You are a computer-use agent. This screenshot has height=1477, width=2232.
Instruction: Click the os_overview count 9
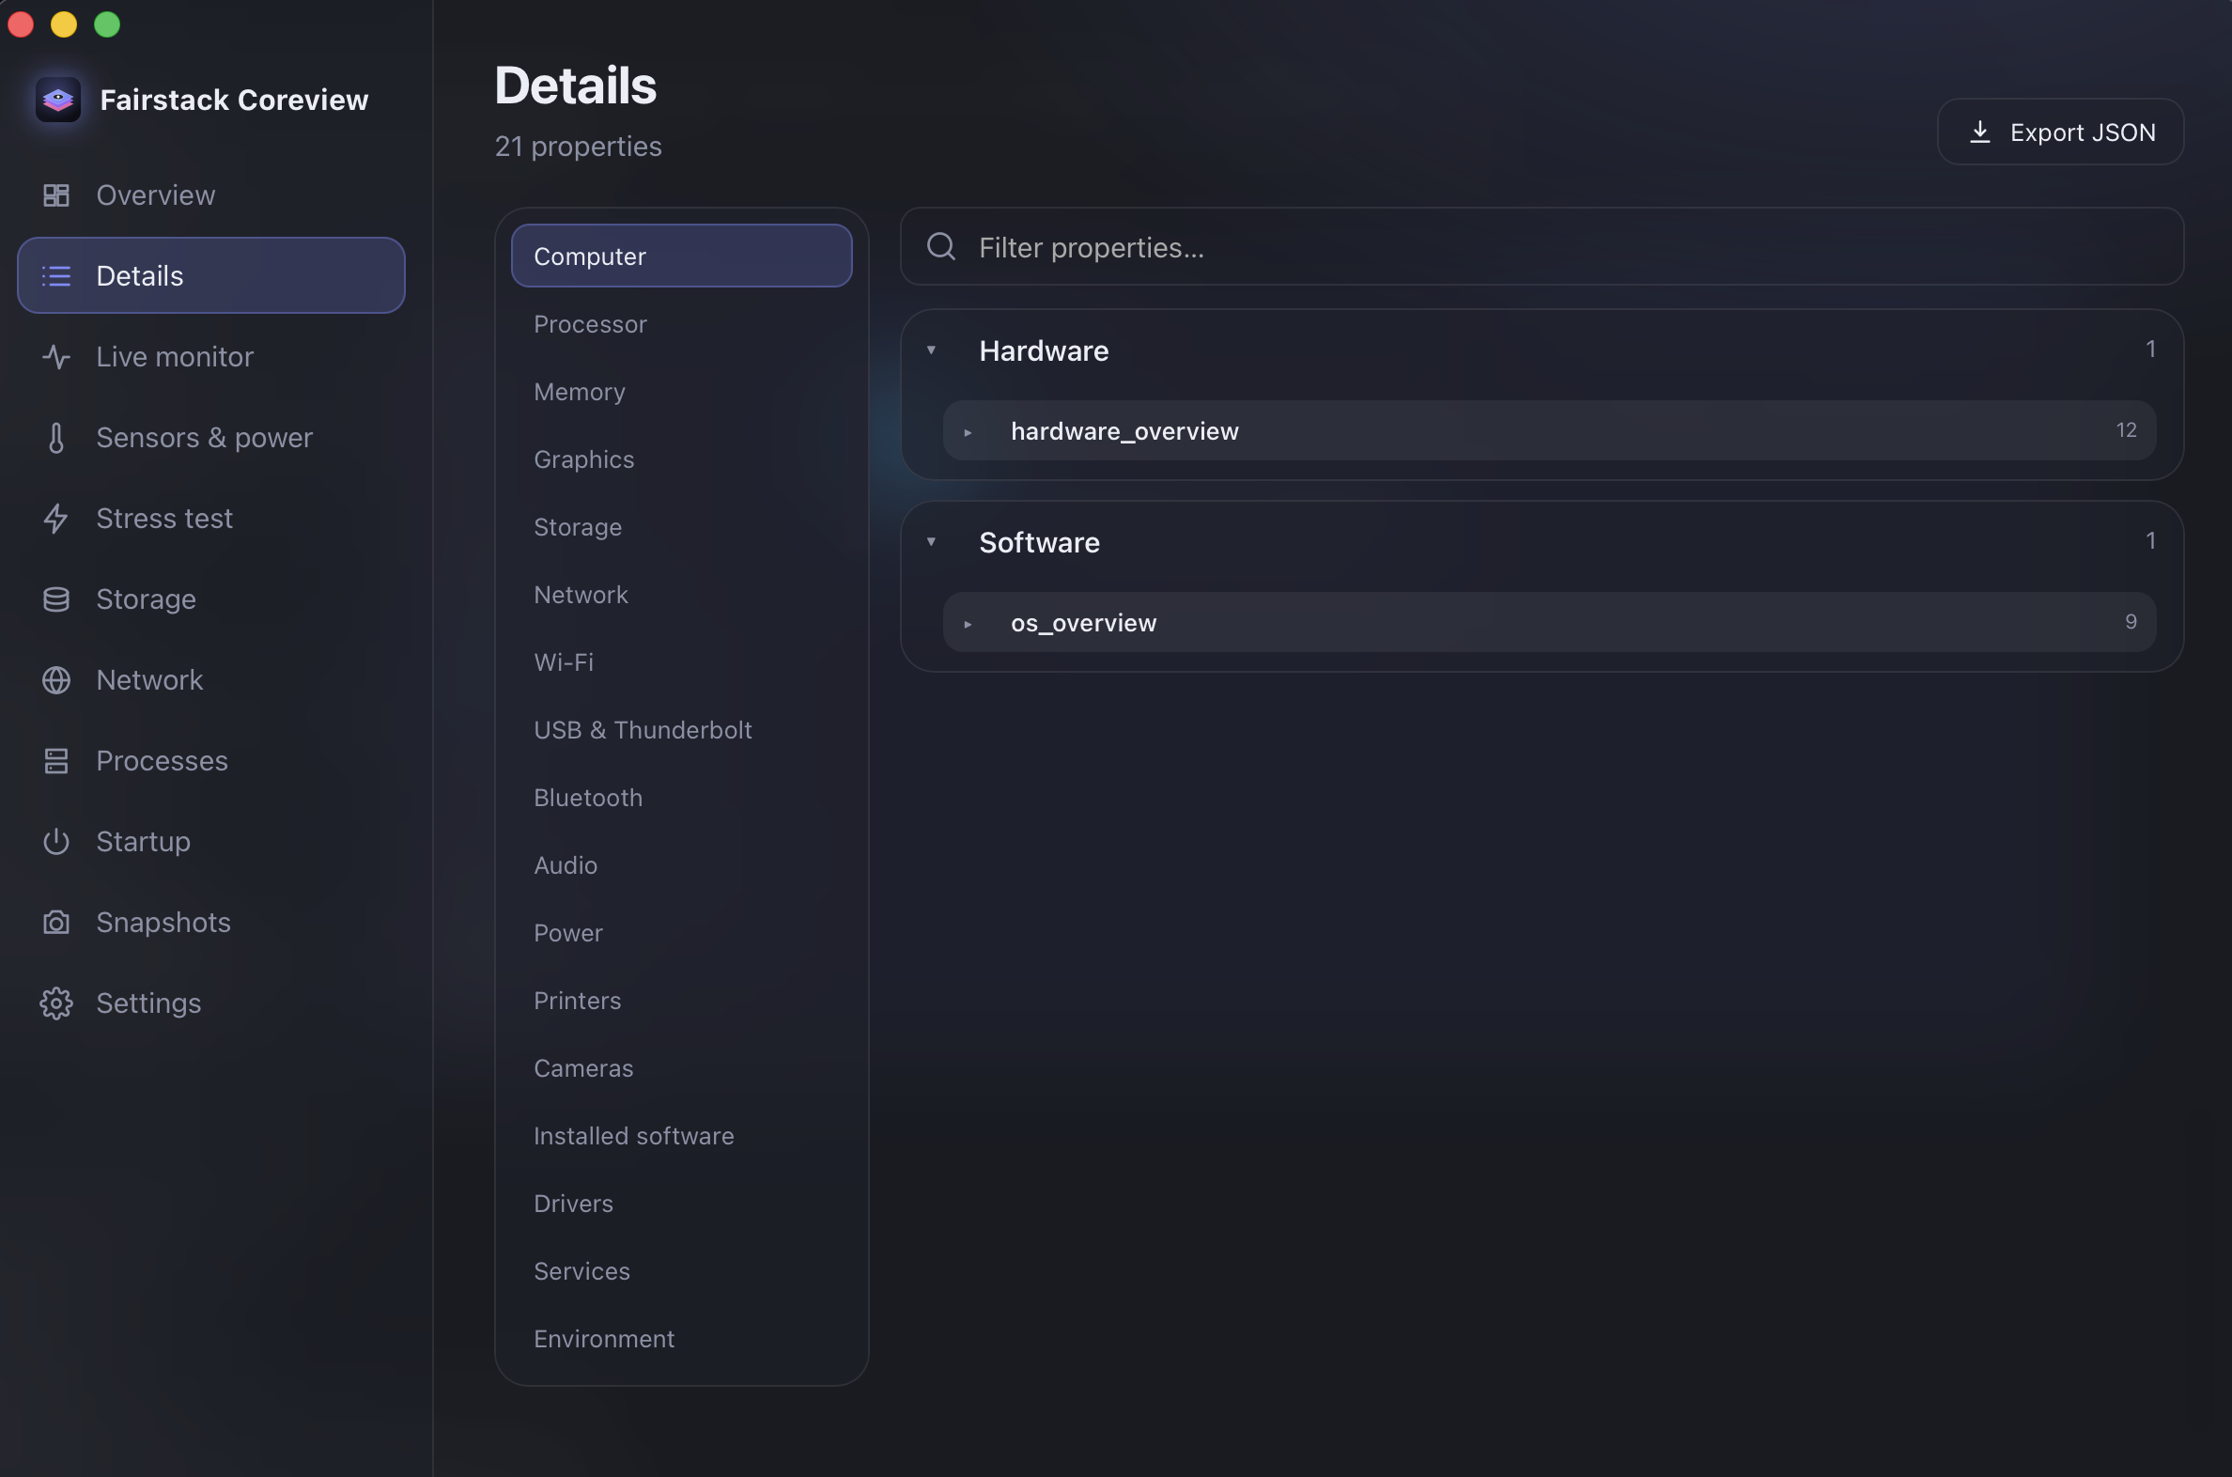(x=2131, y=622)
